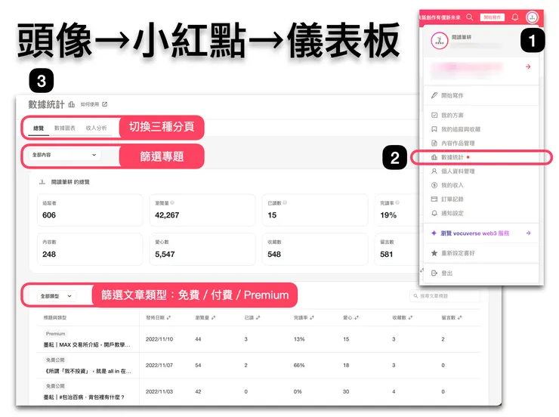Screen dimensions: 559x417
Task: Click the info icon beside 瀏覽量 card label
Action: [172, 202]
